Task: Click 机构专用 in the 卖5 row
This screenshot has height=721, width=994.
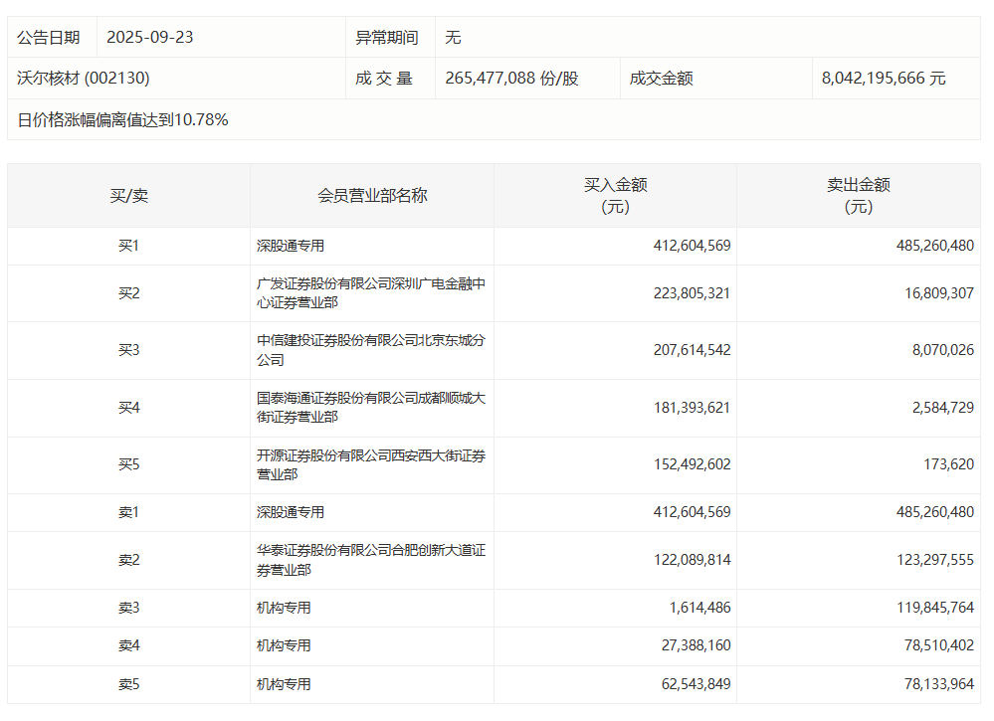Action: point(284,684)
